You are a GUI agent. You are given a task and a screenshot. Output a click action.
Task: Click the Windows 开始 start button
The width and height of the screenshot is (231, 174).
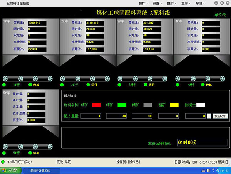(10, 171)
